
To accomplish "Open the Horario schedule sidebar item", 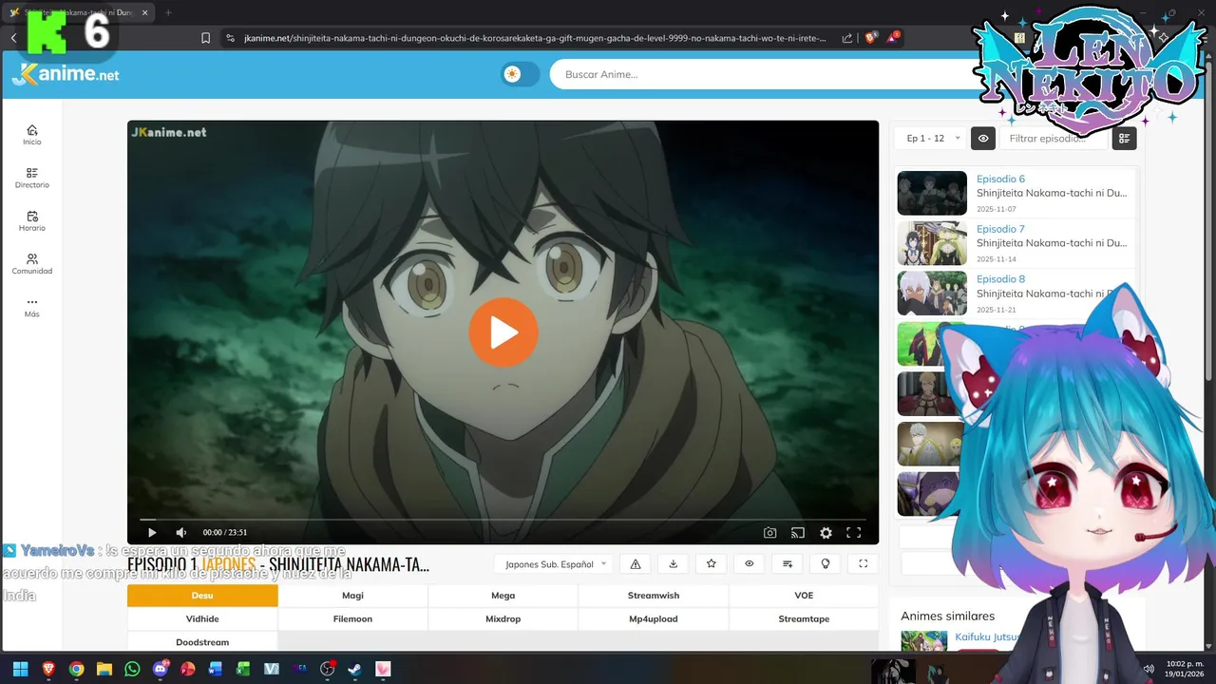I will 32,221.
